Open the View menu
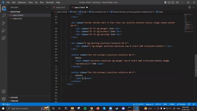Image resolution: width=197 pixels, height=111 pixels. click(30, 2)
